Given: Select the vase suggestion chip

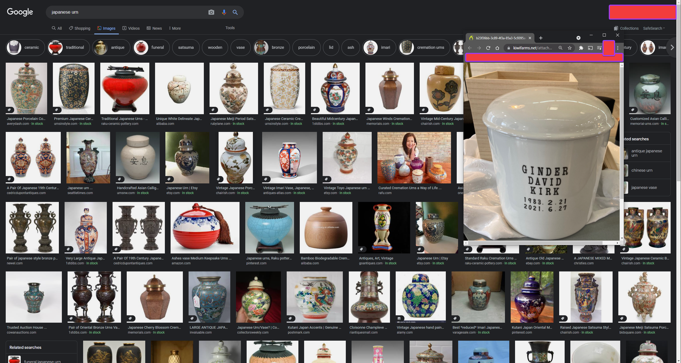Looking at the screenshot, I should tap(240, 47).
